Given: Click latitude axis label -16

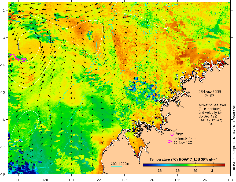Looking at the screenshot, I should pyautogui.click(x=3, y=120).
